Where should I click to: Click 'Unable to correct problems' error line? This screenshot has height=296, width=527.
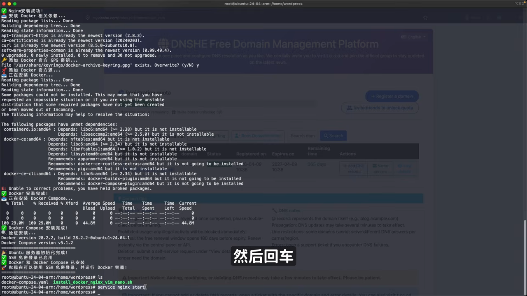point(80,188)
